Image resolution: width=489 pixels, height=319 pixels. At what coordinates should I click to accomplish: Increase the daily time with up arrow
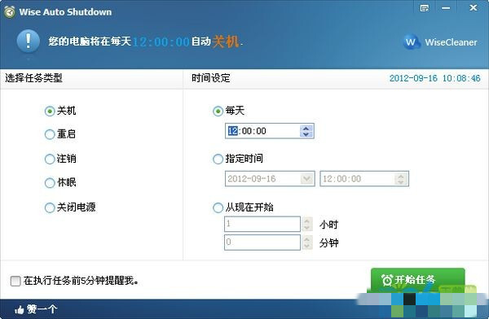click(306, 128)
